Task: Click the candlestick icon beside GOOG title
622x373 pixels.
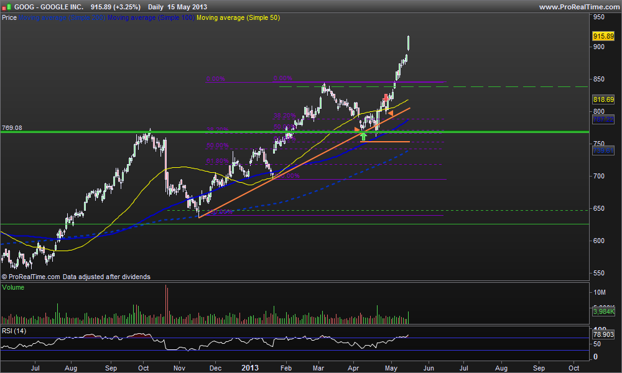Action: tap(6, 7)
